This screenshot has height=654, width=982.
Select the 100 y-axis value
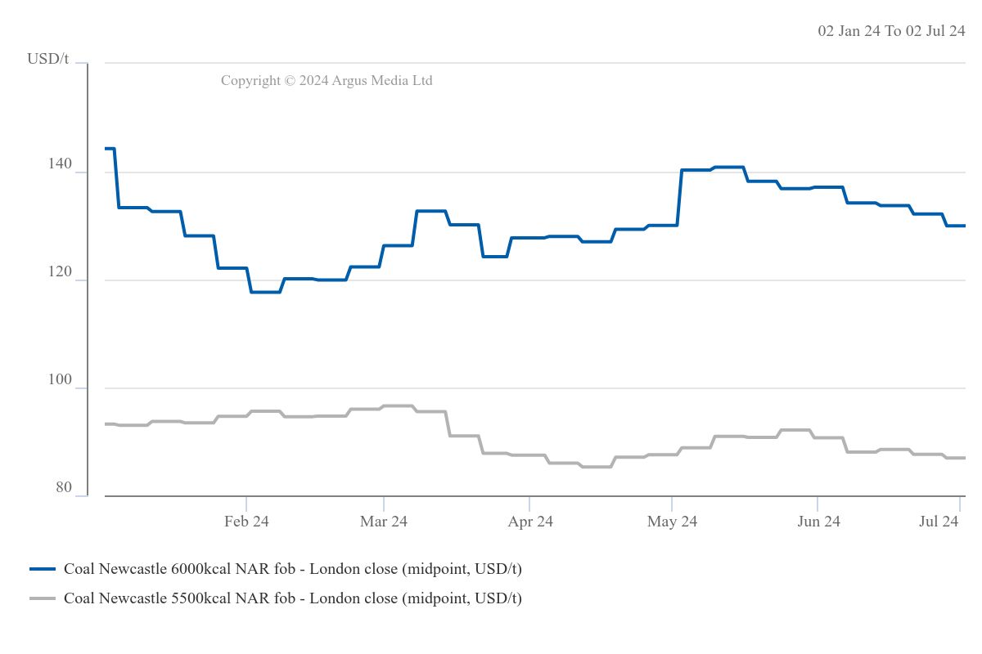[x=61, y=380]
